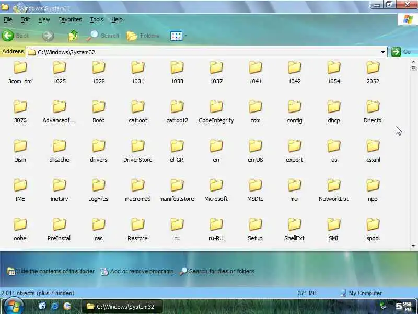Select the MSDtc folder

(x=255, y=190)
